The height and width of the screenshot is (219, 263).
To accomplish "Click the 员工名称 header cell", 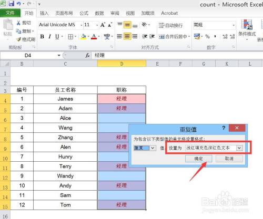I will [65, 90].
